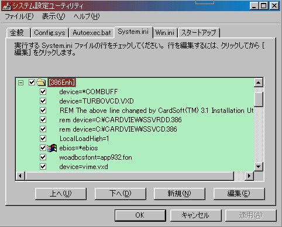
Task: Collapse the [386Enh] tree section
Action: [x=20, y=82]
